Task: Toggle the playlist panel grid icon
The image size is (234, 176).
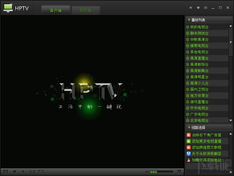Action: coord(179,172)
